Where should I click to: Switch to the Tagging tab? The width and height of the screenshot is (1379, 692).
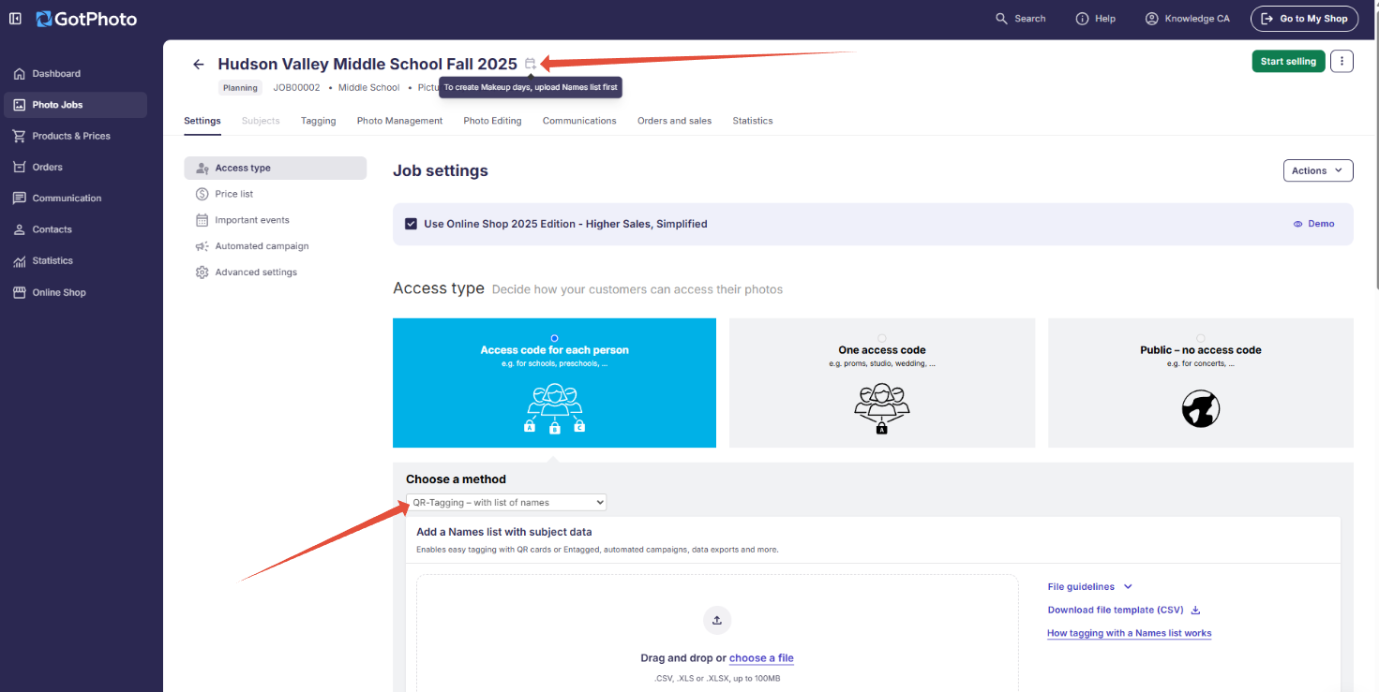pyautogui.click(x=319, y=121)
